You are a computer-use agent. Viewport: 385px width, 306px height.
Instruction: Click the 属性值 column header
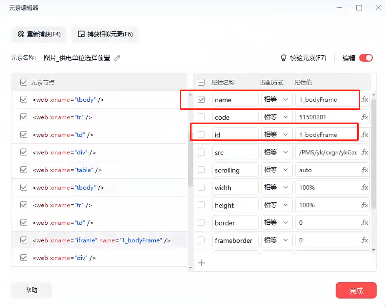click(x=303, y=82)
